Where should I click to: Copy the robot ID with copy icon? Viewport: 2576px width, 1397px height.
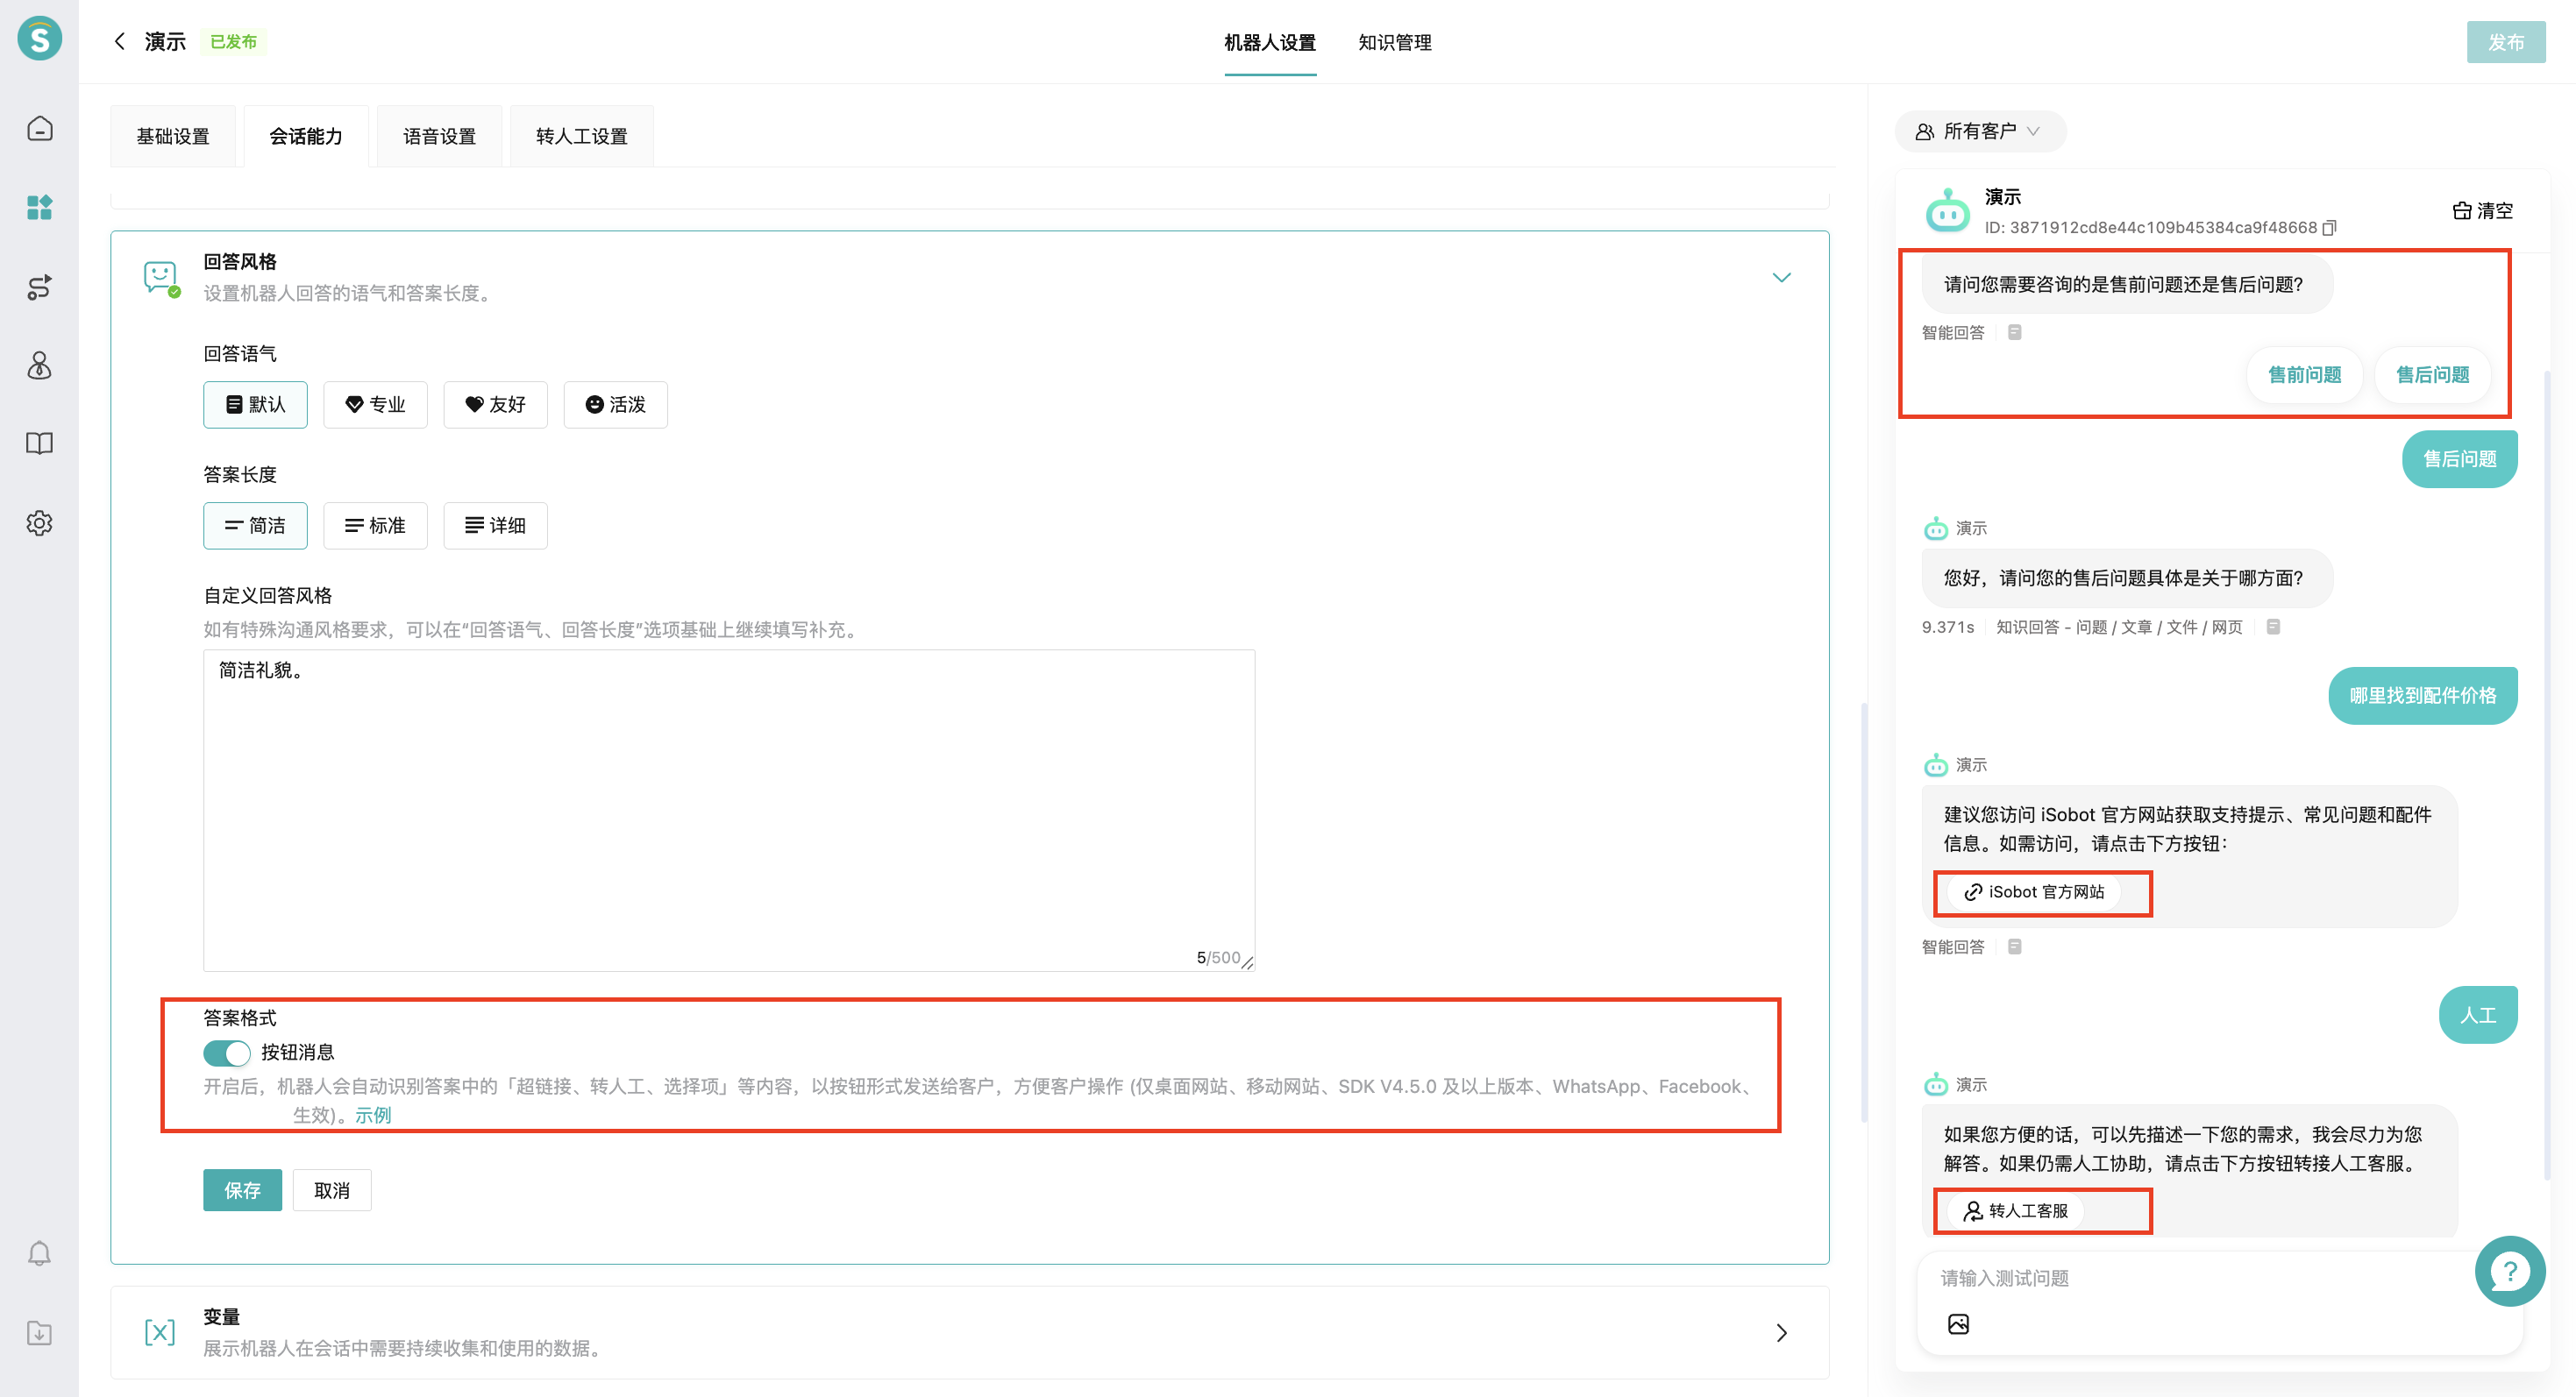[x=2329, y=228]
